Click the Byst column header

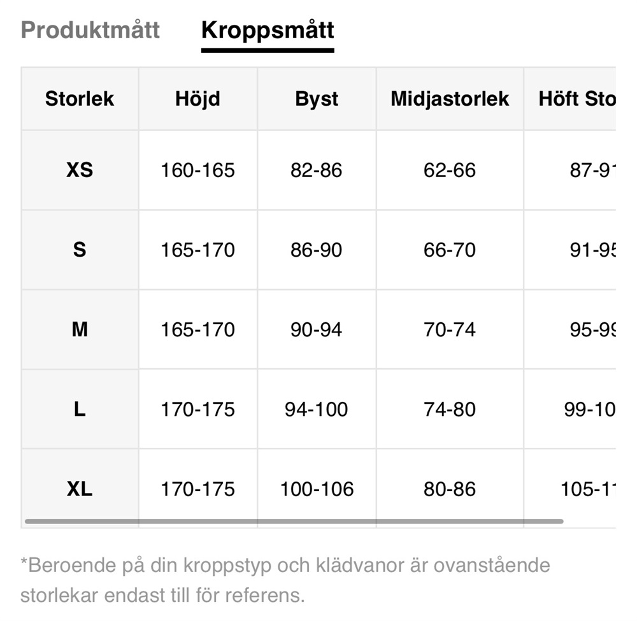pyautogui.click(x=317, y=99)
